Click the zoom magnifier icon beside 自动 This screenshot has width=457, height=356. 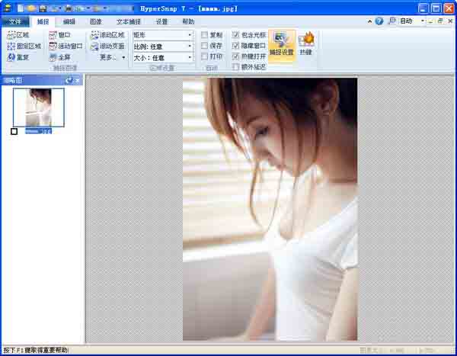(392, 21)
